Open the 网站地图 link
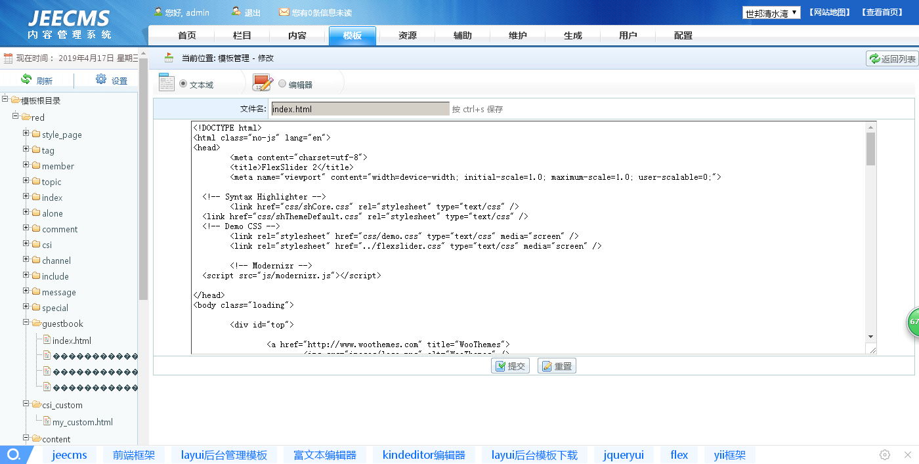Image resolution: width=919 pixels, height=464 pixels. 830,12
